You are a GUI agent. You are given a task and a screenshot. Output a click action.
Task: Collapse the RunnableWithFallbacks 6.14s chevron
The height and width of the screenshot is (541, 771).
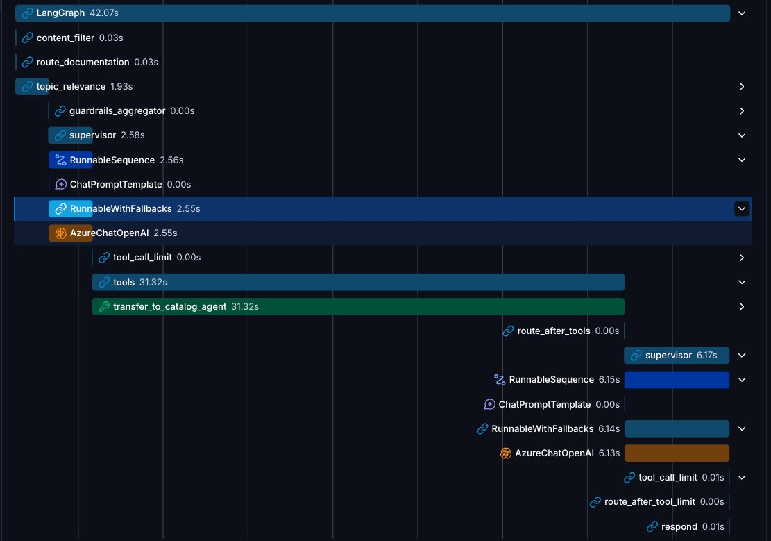pyautogui.click(x=742, y=428)
